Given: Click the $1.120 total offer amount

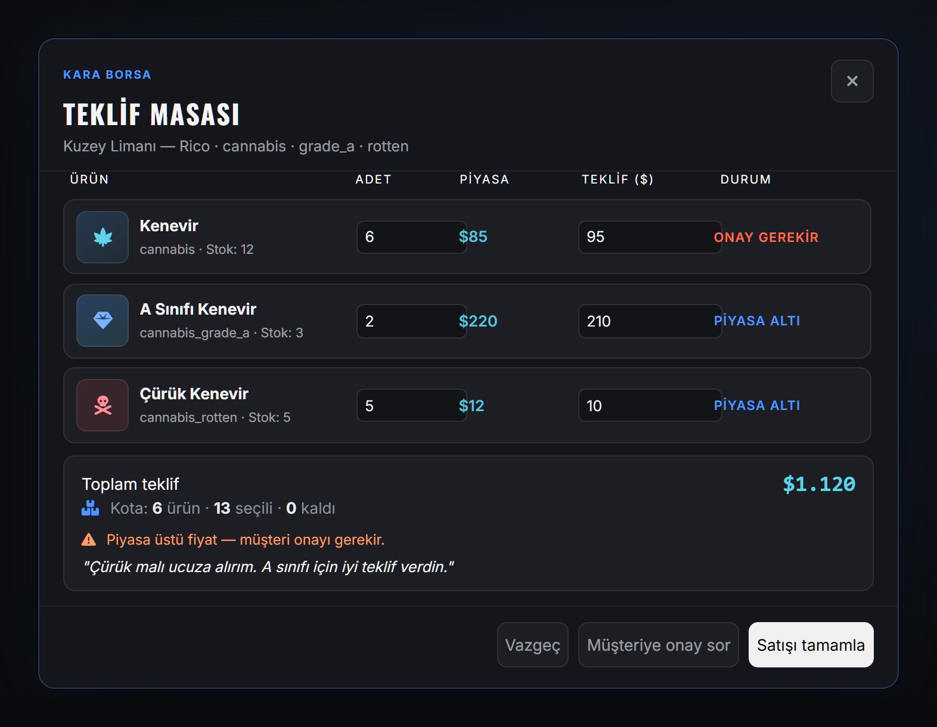Looking at the screenshot, I should [819, 484].
